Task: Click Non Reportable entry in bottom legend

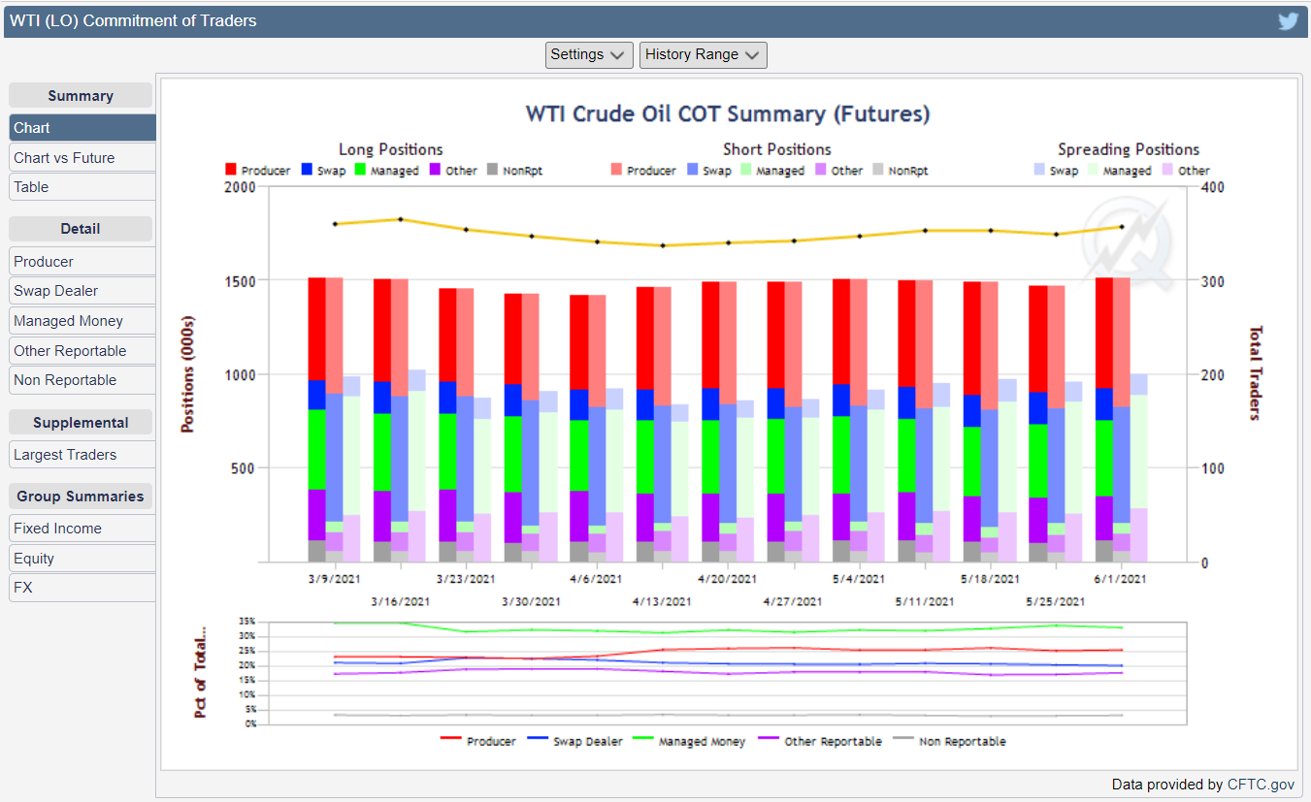Action: (x=949, y=741)
